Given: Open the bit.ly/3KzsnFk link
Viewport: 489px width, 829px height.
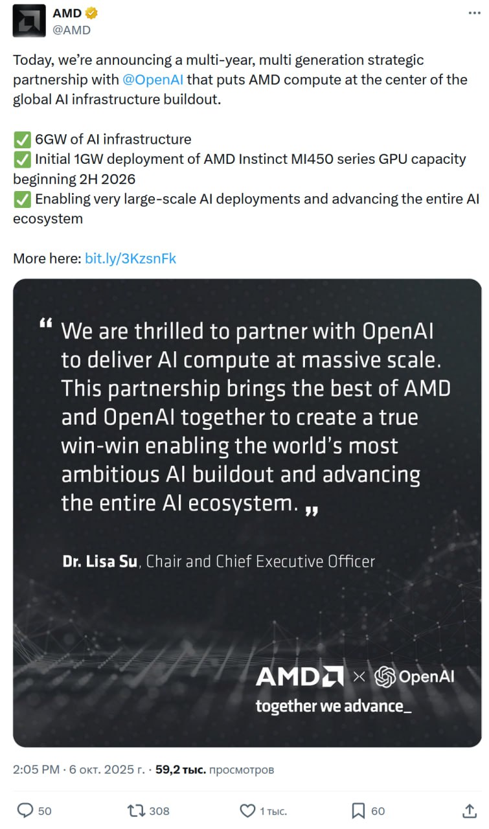Looking at the screenshot, I should point(131,258).
